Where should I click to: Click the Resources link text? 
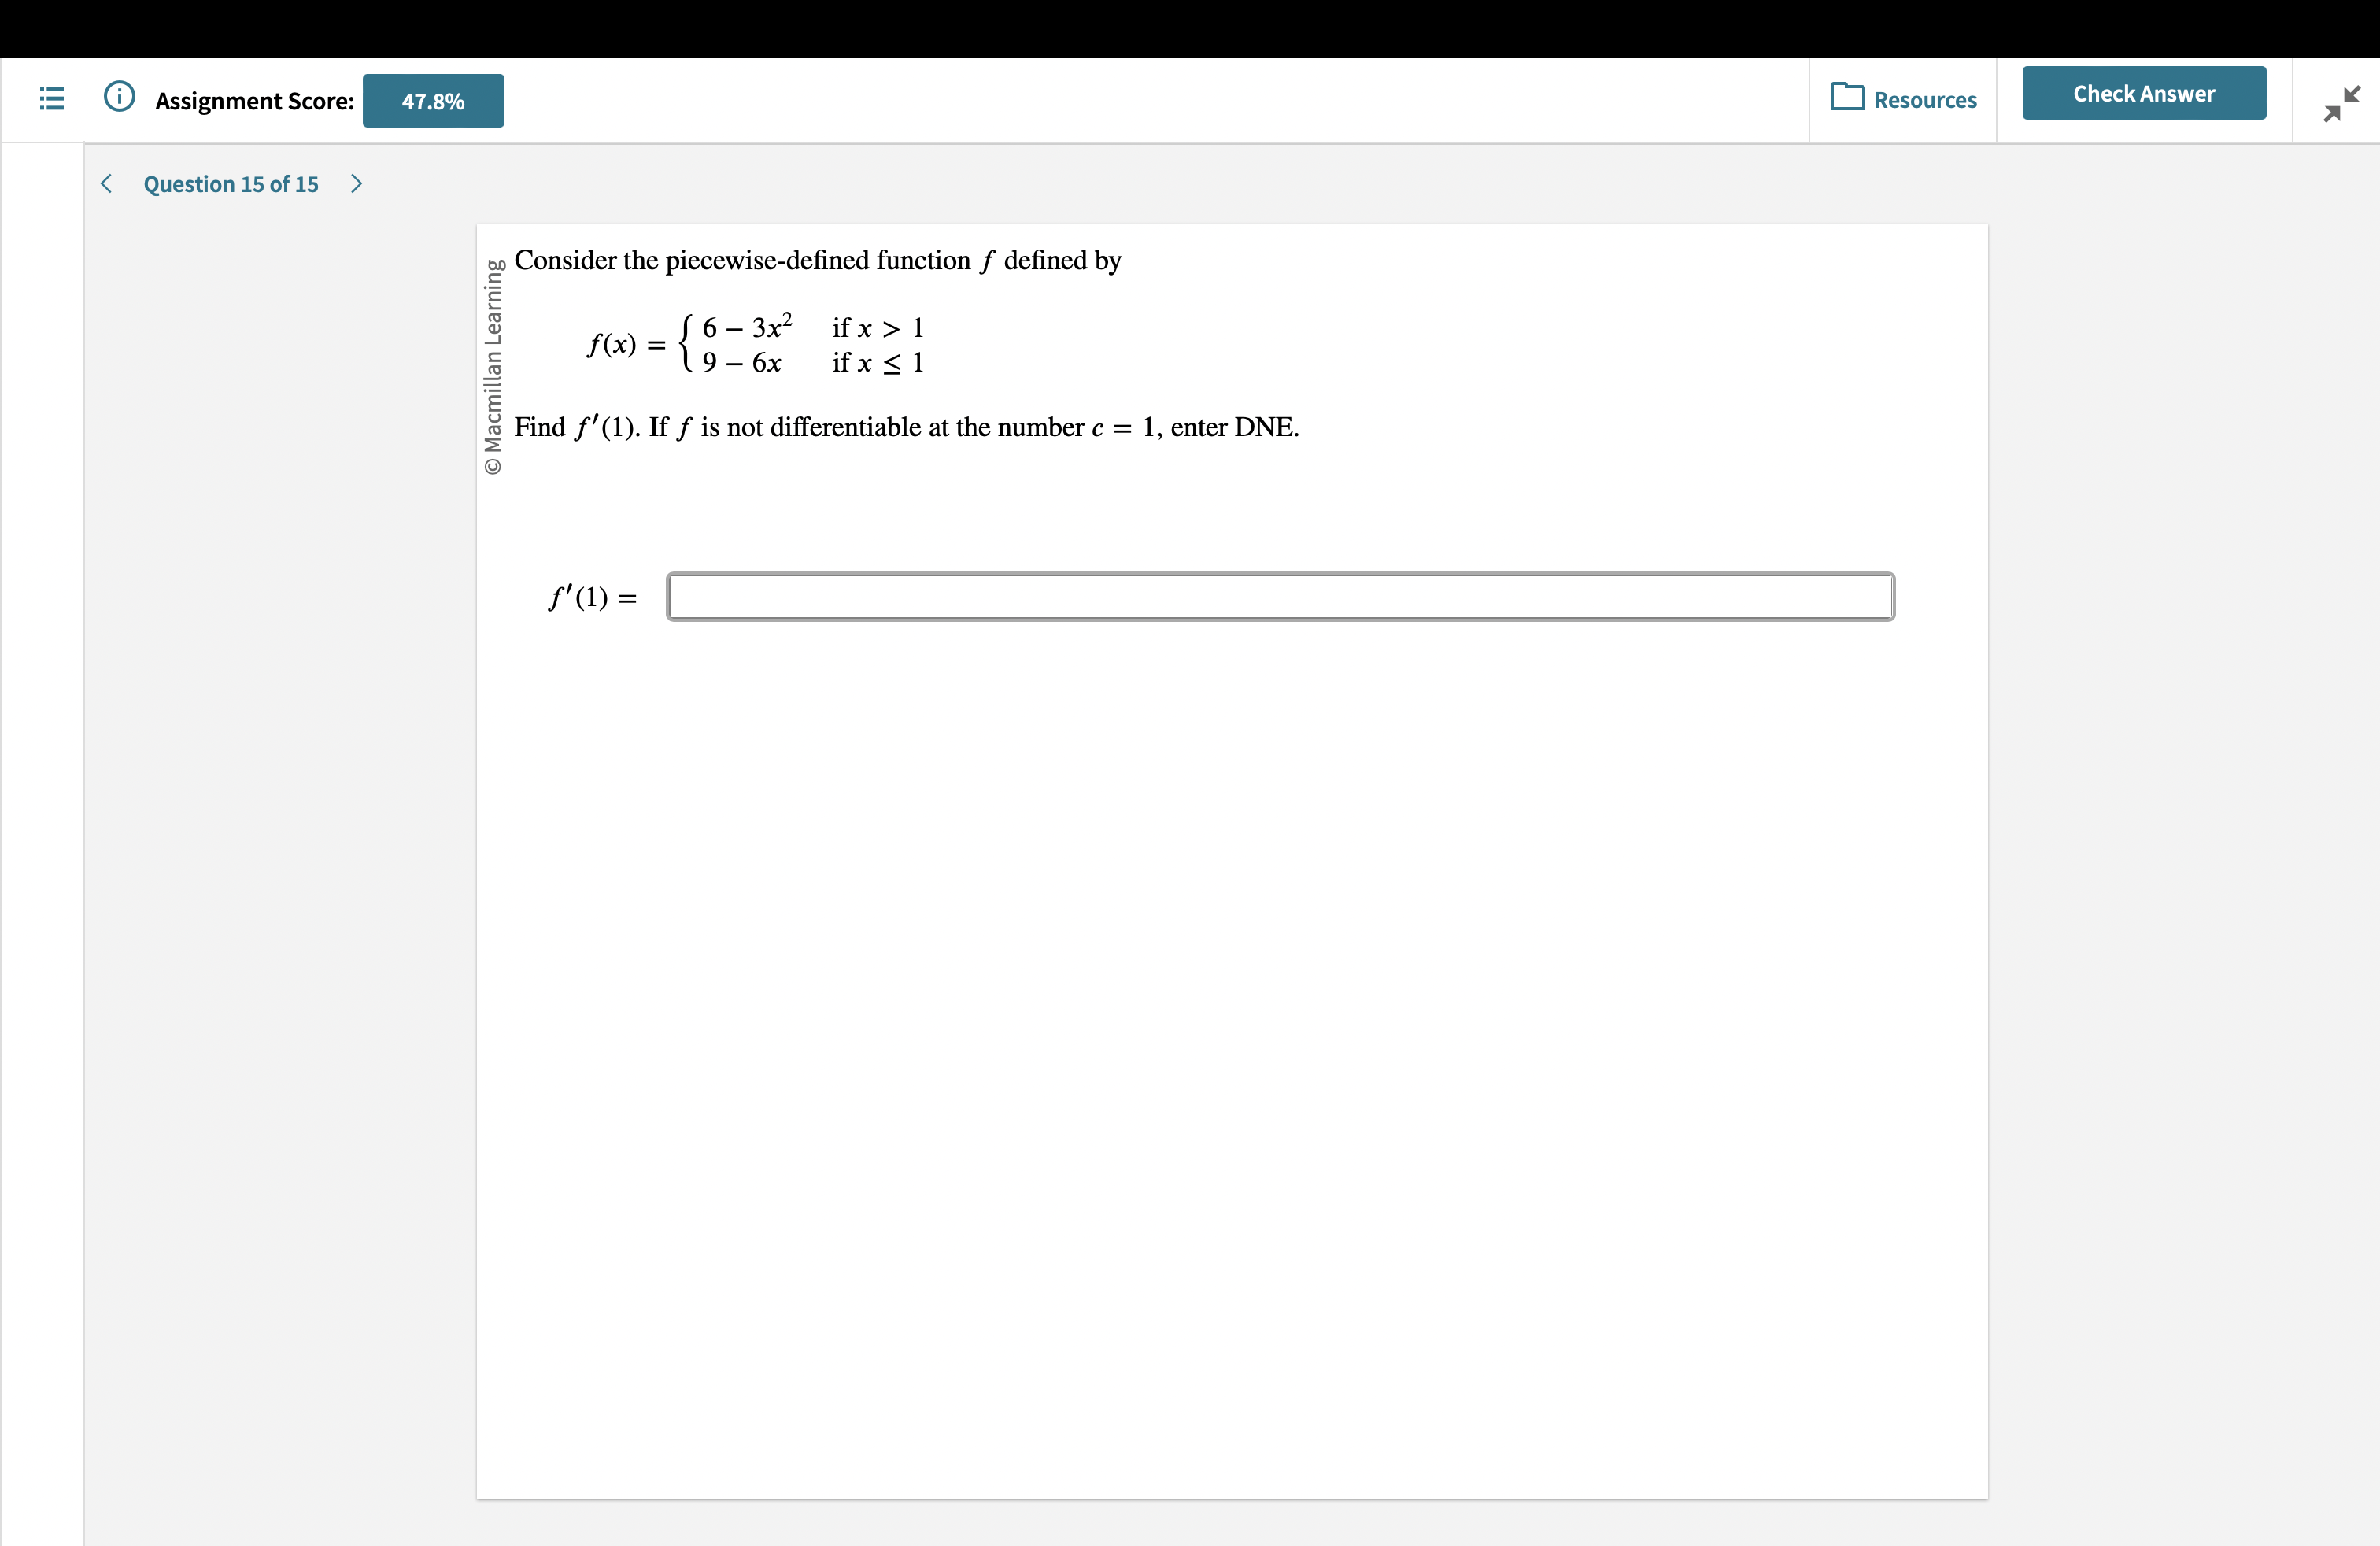pyautogui.click(x=1925, y=99)
